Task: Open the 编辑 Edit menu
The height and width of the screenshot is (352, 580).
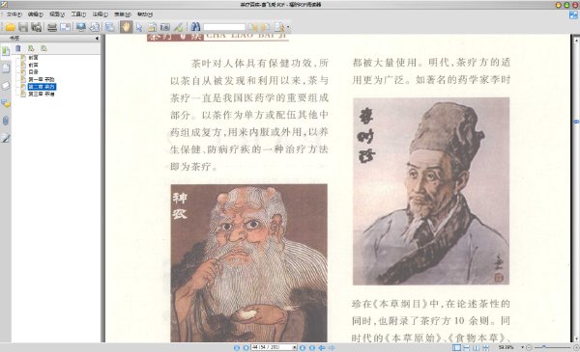Action: 36,14
